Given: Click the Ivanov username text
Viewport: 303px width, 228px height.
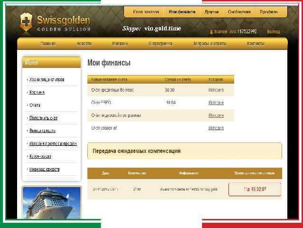Looking at the screenshot, I should tap(220, 32).
